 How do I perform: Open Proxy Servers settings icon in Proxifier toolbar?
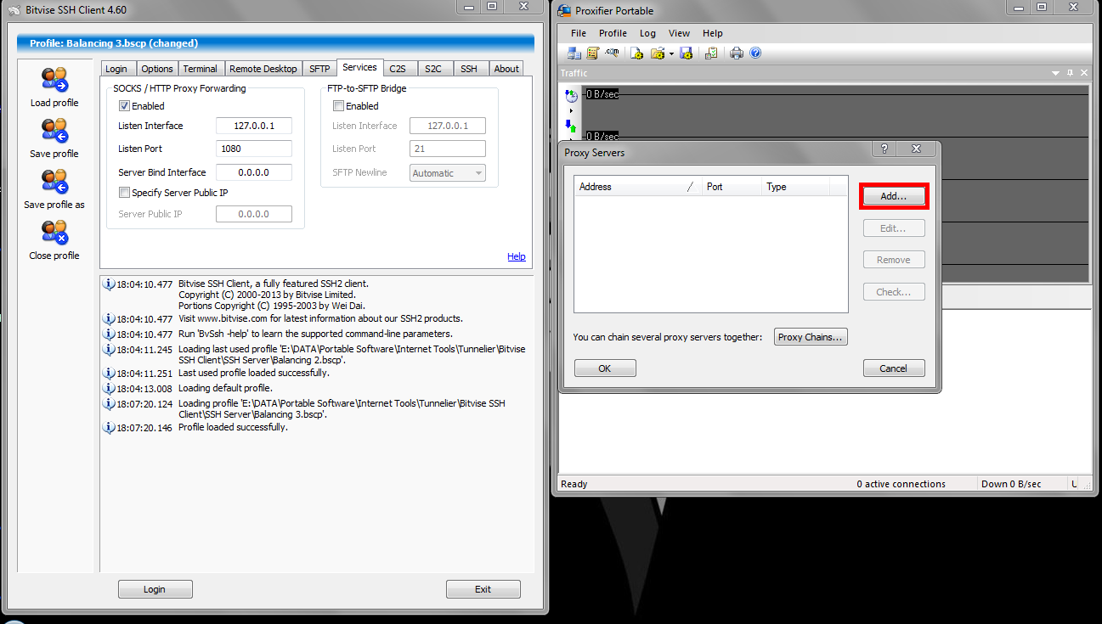[574, 53]
